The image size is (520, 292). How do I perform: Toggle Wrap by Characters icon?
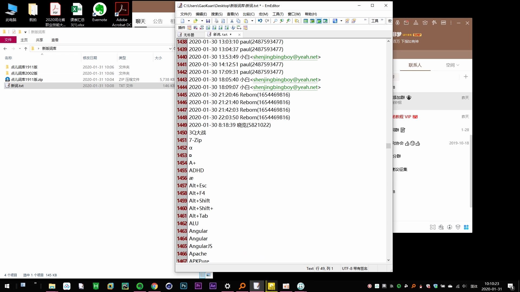tap(312, 21)
